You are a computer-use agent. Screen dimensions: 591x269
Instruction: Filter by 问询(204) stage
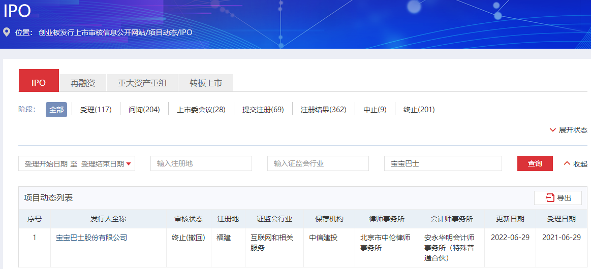144,110
